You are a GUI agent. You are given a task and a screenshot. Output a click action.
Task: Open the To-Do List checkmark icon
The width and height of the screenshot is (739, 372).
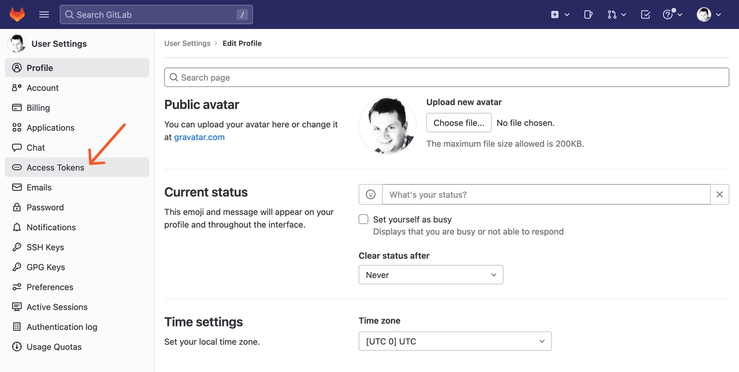[x=645, y=14]
